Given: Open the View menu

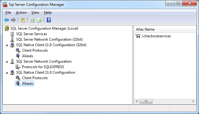Looking at the screenshot, I should coord(35,13).
